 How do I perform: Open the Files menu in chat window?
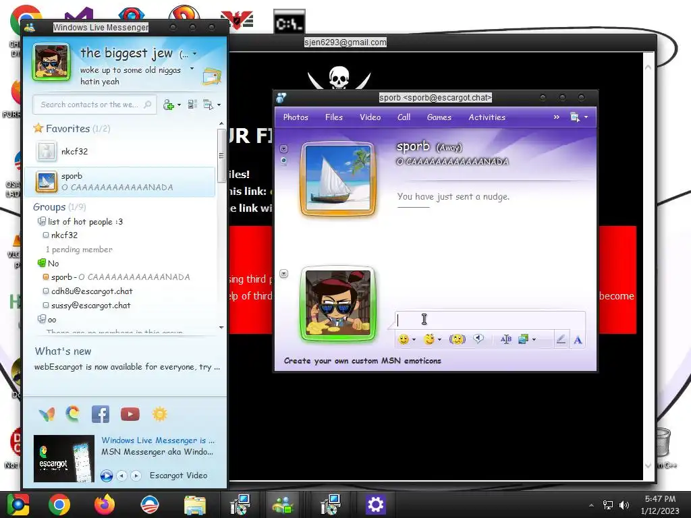(x=333, y=117)
